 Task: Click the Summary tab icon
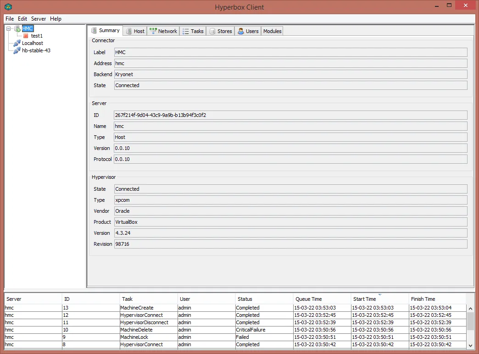pos(95,31)
